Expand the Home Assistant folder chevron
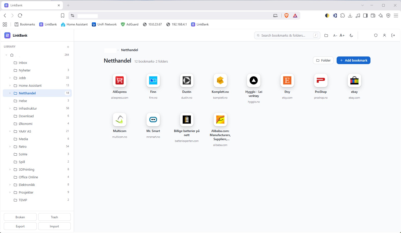The width and height of the screenshot is (401, 233). 10,85
